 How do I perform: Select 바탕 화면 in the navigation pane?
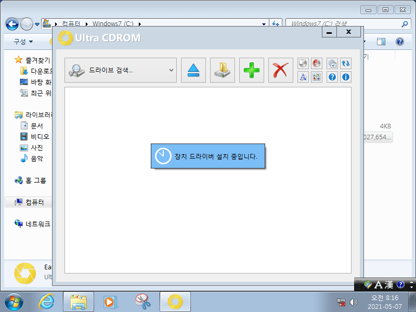[x=35, y=82]
